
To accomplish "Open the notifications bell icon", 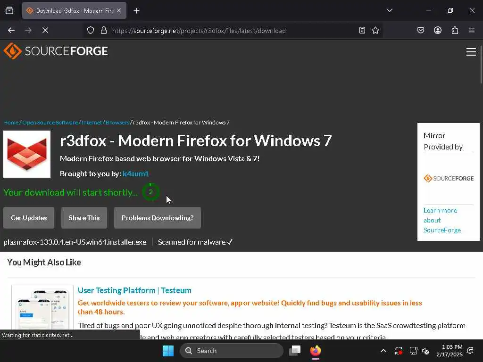I will click(x=470, y=351).
